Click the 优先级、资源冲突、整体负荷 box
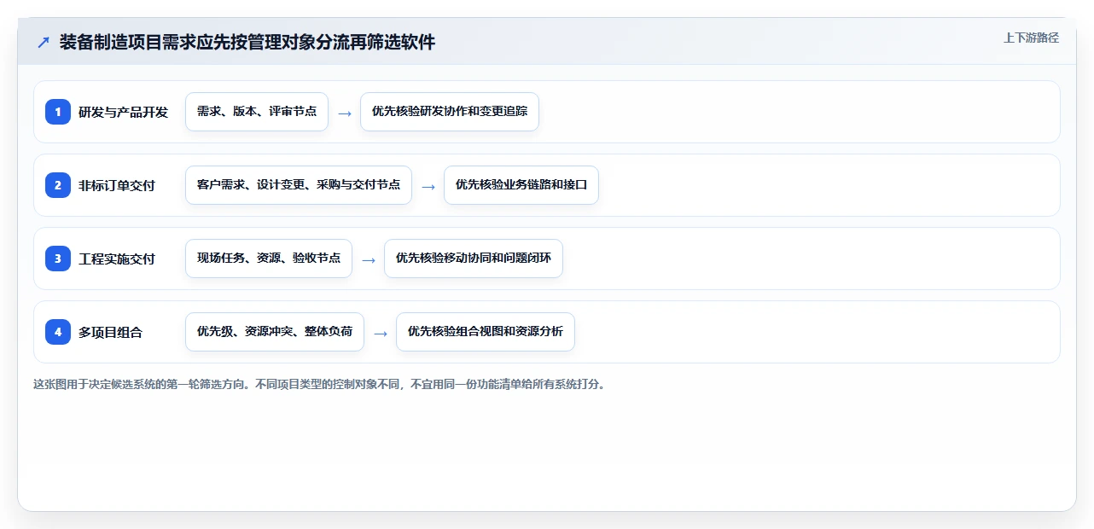Screen dimensions: 1094x529 [275, 332]
